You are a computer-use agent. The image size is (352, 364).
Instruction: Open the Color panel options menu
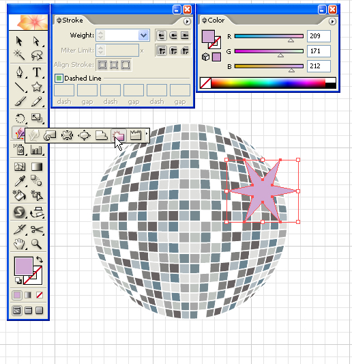coord(332,22)
